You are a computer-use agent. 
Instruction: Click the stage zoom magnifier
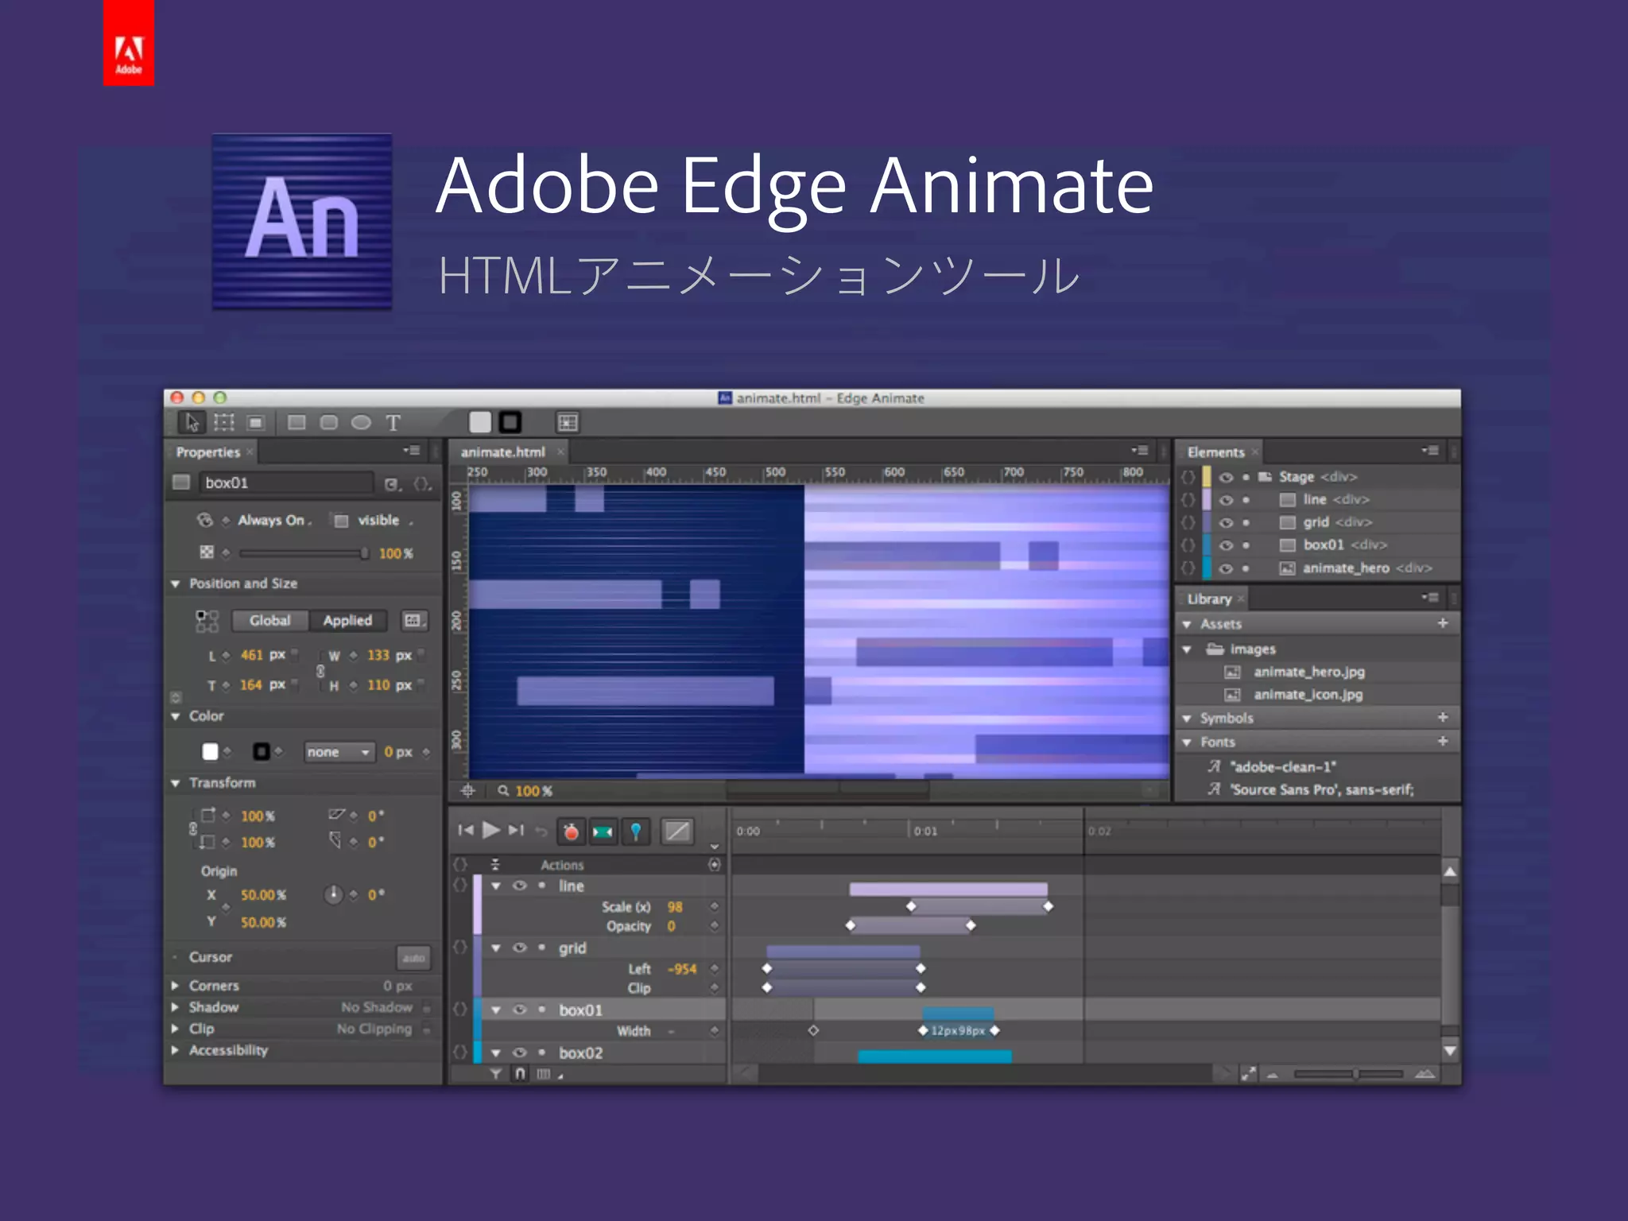coord(503,791)
